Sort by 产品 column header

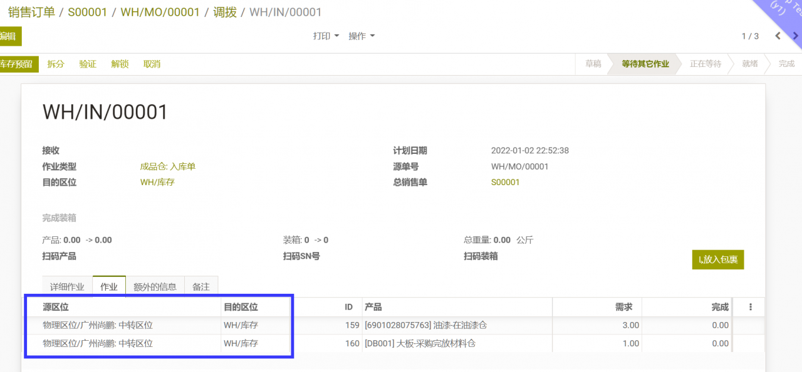click(x=456, y=307)
